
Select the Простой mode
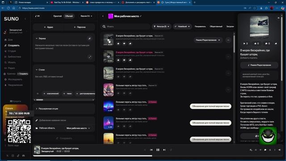[x=58, y=16]
